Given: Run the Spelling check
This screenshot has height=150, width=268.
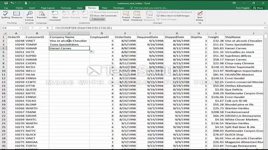Looking at the screenshot, I should (5, 15).
